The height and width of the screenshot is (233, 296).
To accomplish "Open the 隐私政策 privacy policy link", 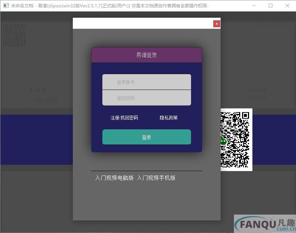I will pyautogui.click(x=169, y=118).
